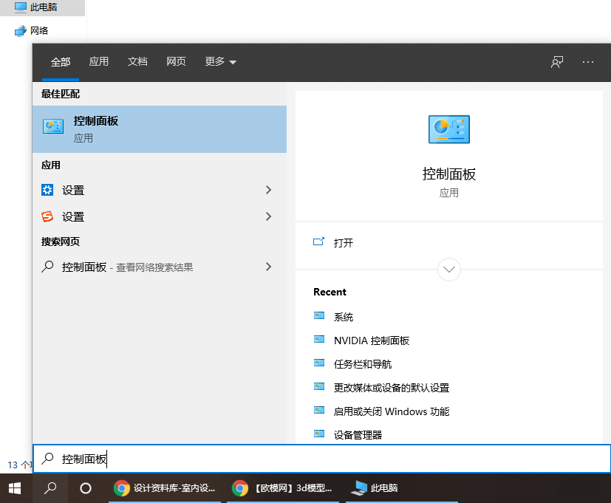This screenshot has width=611, height=503.
Task: Expand the web search 控制面板 result arrow
Action: tap(268, 267)
